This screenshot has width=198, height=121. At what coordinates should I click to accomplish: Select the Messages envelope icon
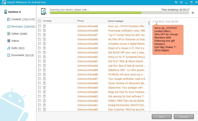pos(9,27)
